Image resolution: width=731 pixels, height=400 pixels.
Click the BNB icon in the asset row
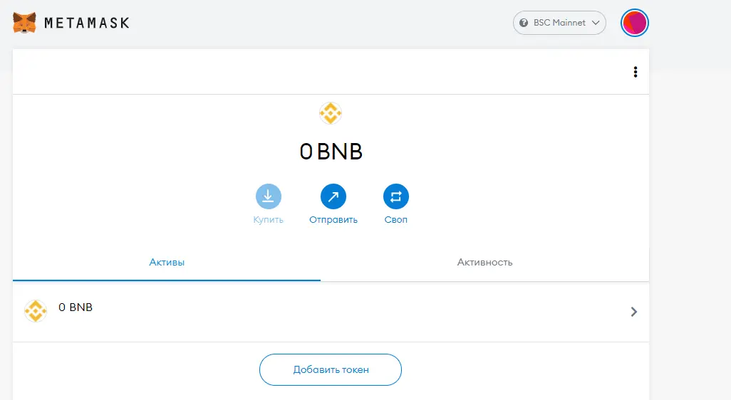(36, 311)
